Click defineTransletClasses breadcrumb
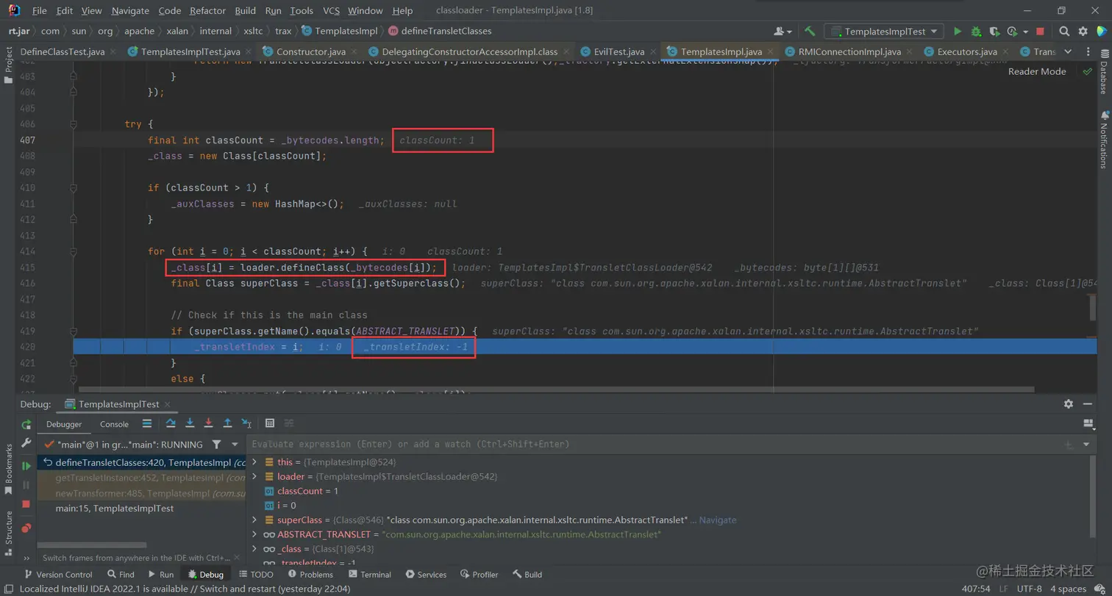The height and width of the screenshot is (596, 1112). 439,32
